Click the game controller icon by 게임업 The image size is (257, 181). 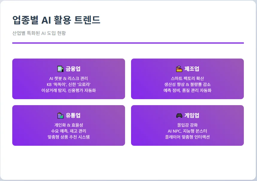pyautogui.click(x=179, y=116)
